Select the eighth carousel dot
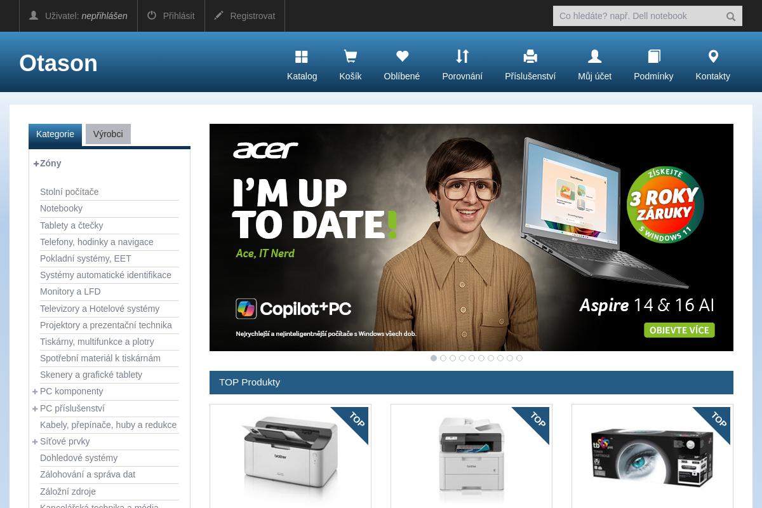Image resolution: width=762 pixels, height=508 pixels. click(x=500, y=358)
